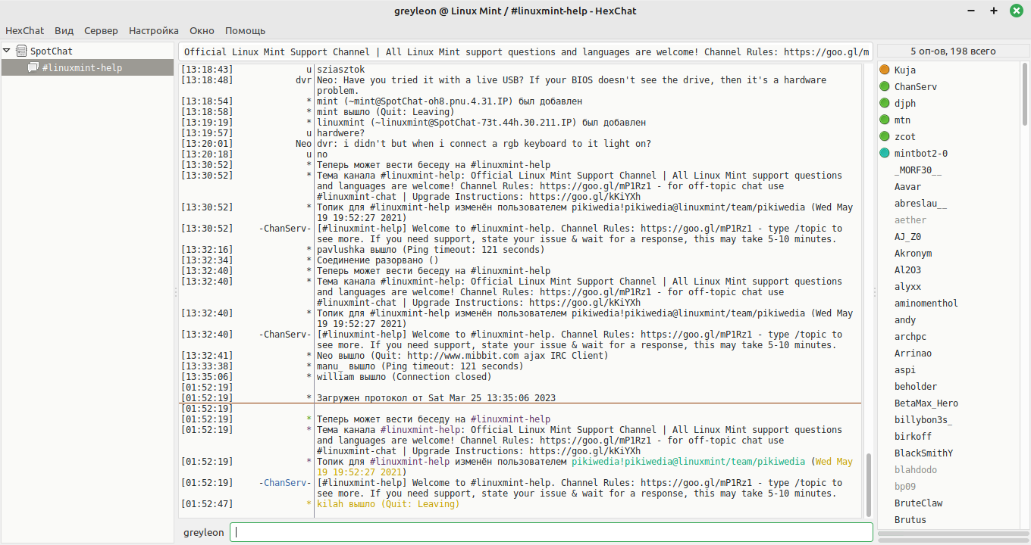Select user BruteClaw in user list
The height and width of the screenshot is (545, 1031).
(919, 503)
